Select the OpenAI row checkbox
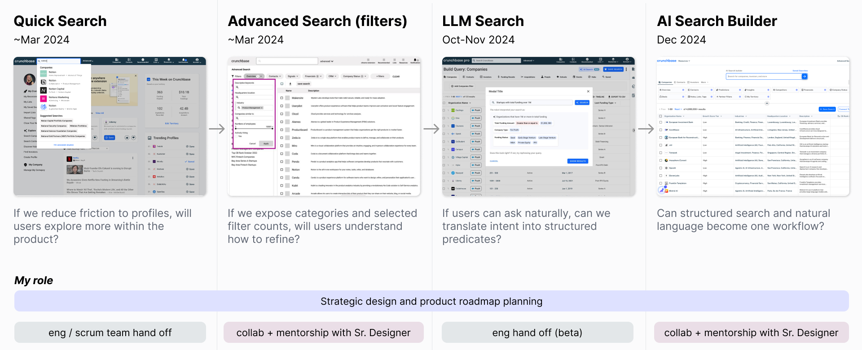The width and height of the screenshot is (862, 350). (660, 168)
